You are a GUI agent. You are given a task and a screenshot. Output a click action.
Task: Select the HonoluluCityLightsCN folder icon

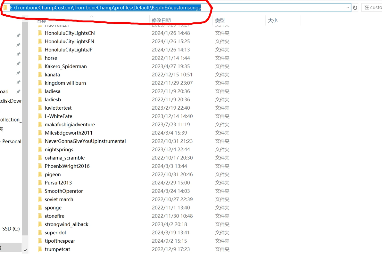40,33
